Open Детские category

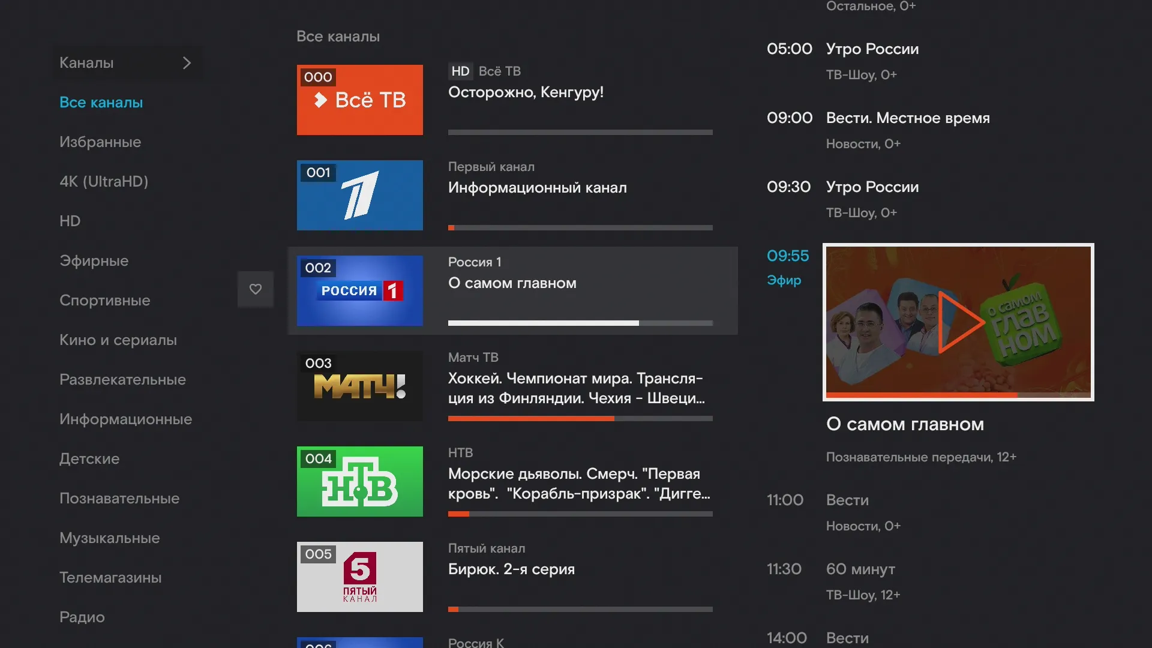click(x=89, y=459)
